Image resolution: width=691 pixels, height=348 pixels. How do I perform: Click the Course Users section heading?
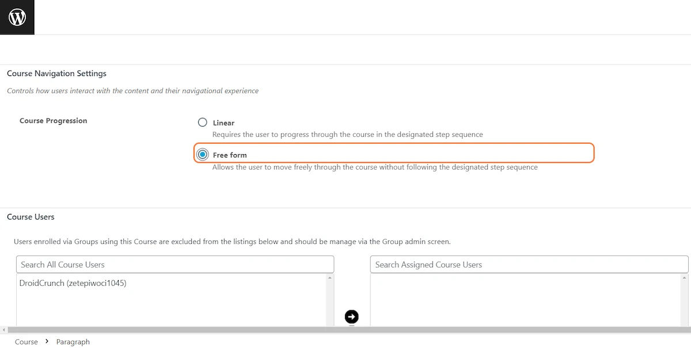tap(31, 217)
